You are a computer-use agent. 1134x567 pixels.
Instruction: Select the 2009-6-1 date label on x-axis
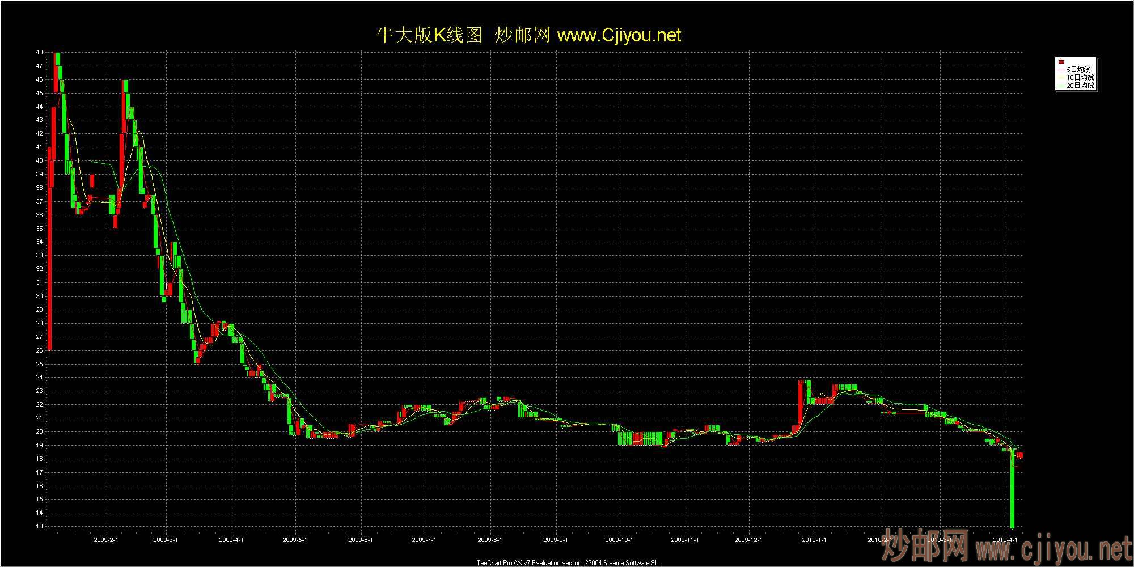[361, 540]
